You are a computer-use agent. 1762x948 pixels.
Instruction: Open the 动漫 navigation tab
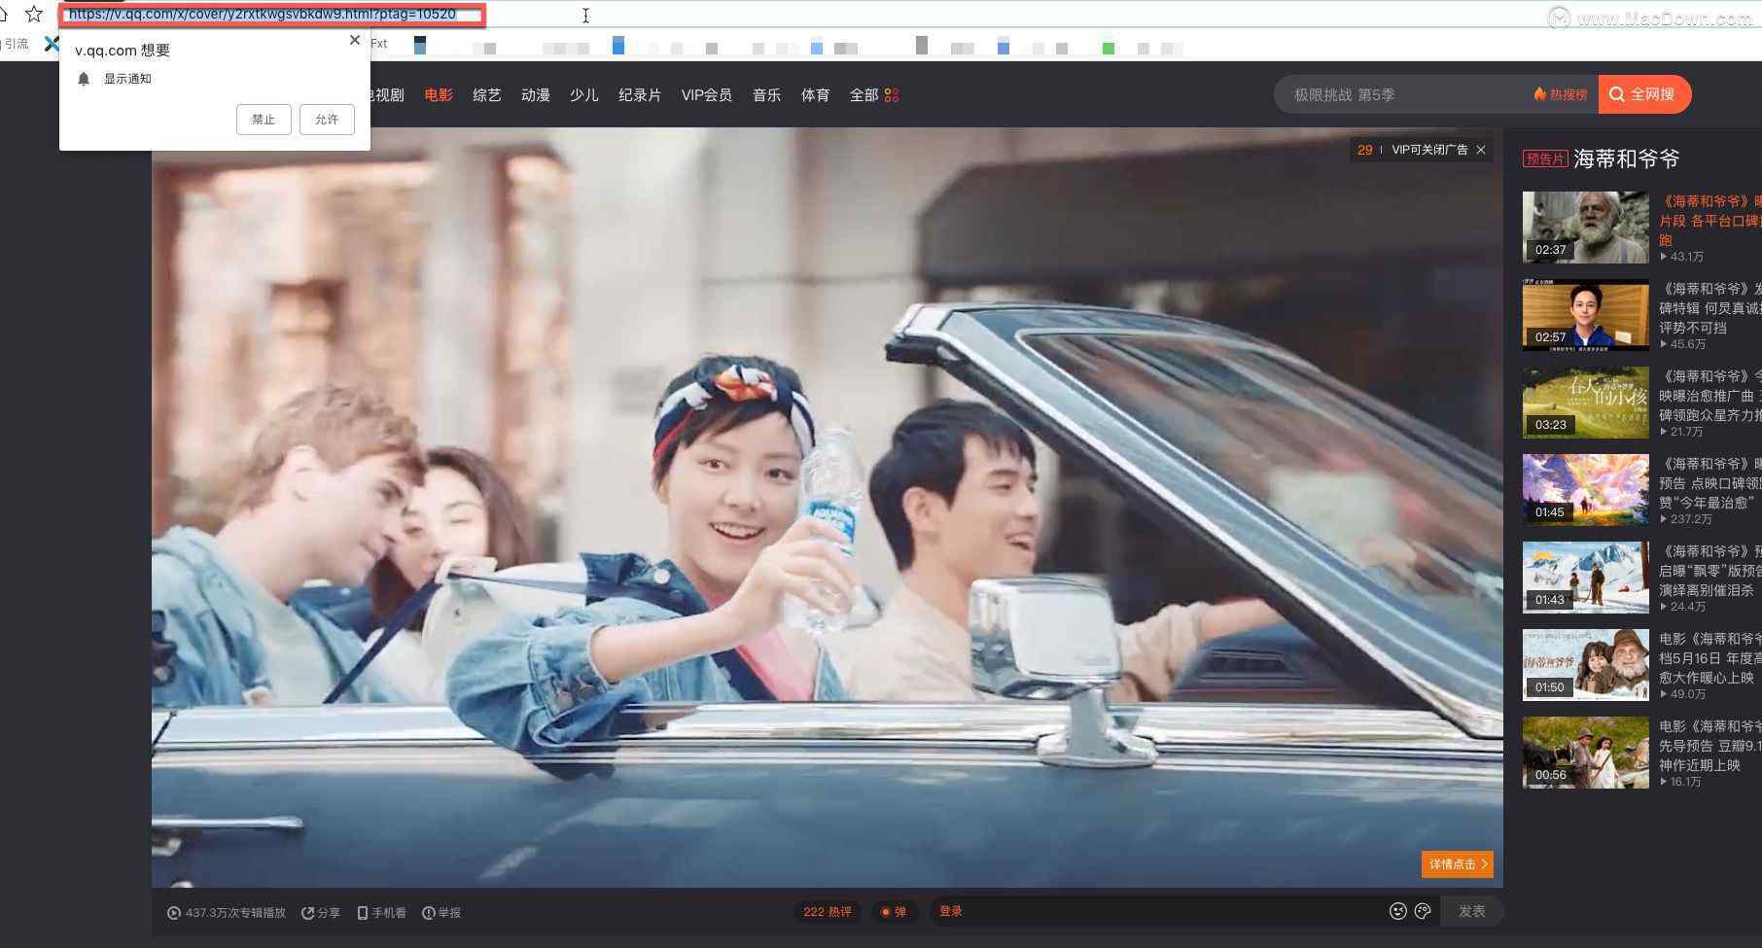coord(536,95)
